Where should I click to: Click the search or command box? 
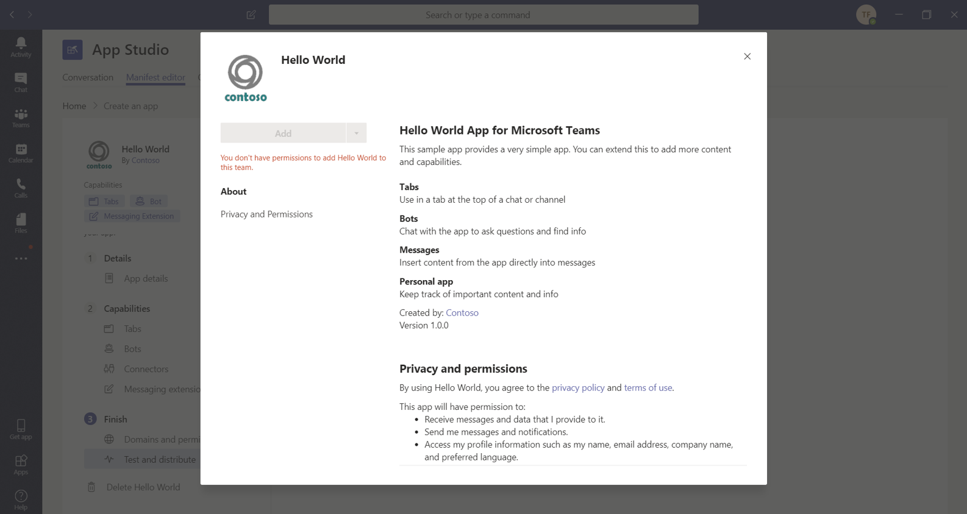point(483,15)
